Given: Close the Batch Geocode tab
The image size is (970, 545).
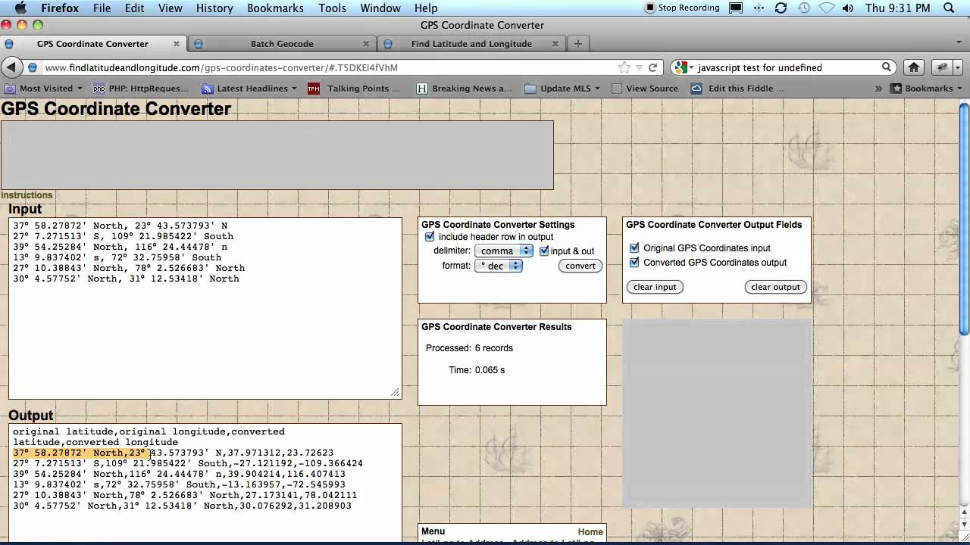Looking at the screenshot, I should pos(366,44).
